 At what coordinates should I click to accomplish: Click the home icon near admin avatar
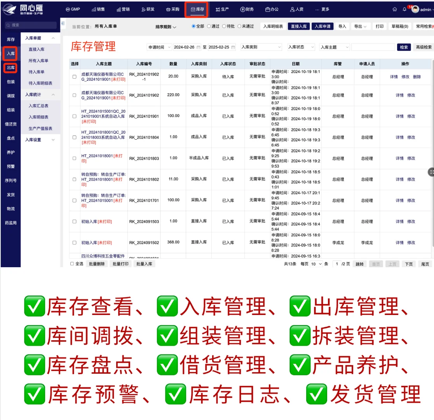[x=394, y=10]
